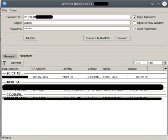This screenshot has height=140, width=168.
Task: Click the RB931-2nD board cell
Action: click(114, 77)
